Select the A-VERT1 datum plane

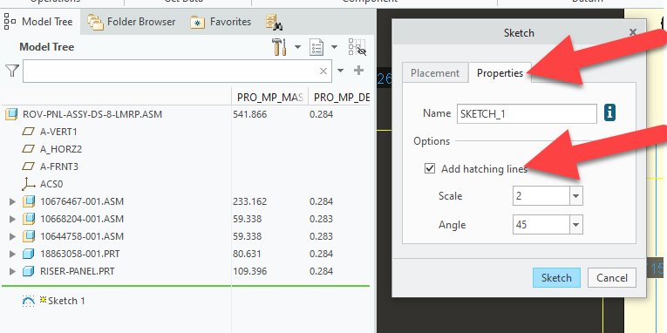[x=58, y=132]
